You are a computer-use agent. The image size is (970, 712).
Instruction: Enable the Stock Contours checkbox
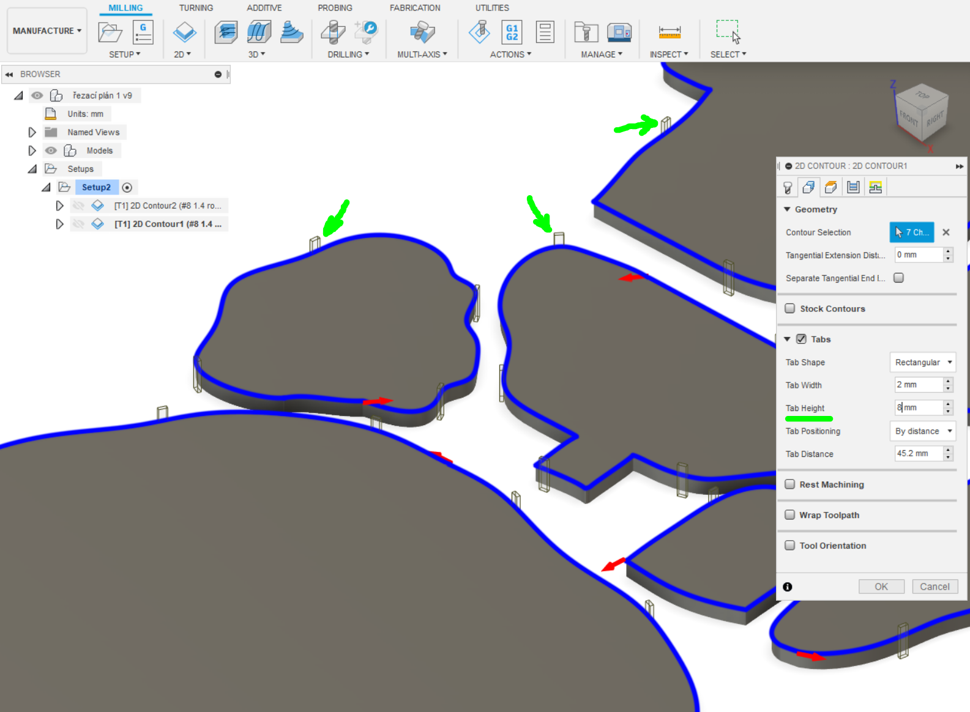click(x=790, y=309)
